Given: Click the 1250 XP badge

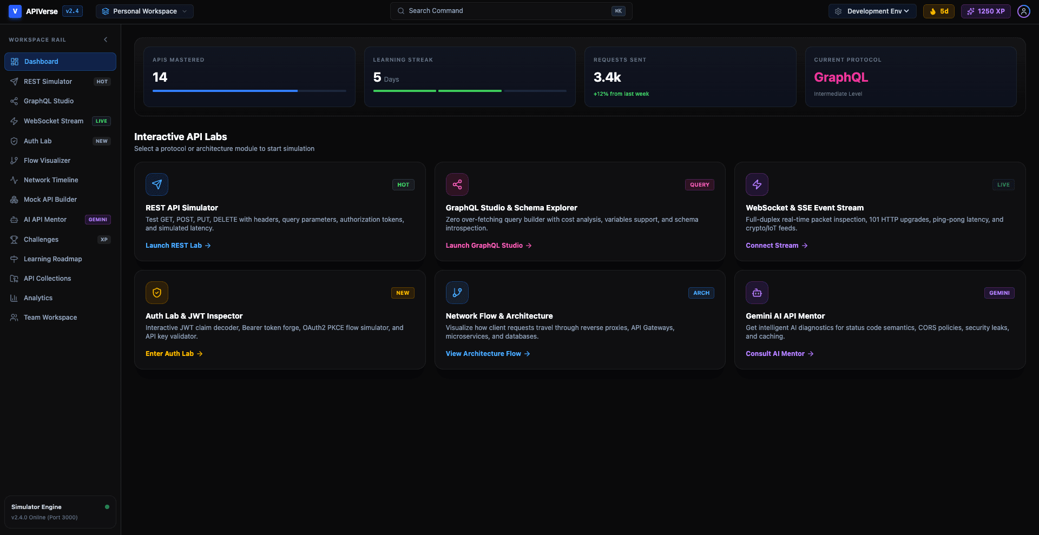Looking at the screenshot, I should (985, 11).
